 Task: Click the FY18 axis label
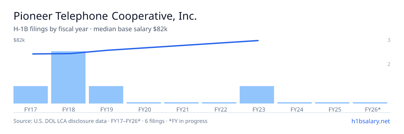pos(68,109)
